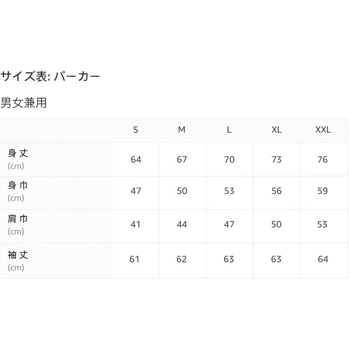Click the 身丈 value 64 for size S

point(136,159)
